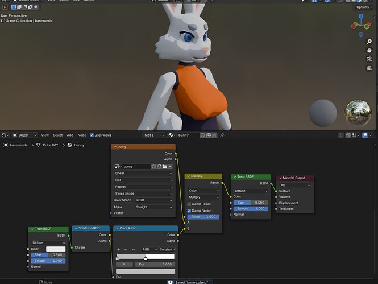Click the Color Ramp gradient bar
Image resolution: width=378 pixels, height=284 pixels.
tap(146, 257)
